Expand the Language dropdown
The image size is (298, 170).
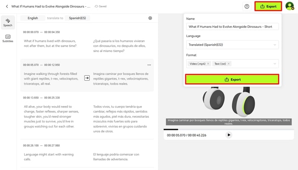pyautogui.click(x=275, y=45)
